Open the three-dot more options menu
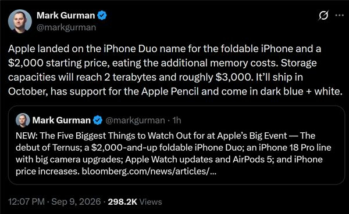The width and height of the screenshot is (349, 214). pos(340,15)
